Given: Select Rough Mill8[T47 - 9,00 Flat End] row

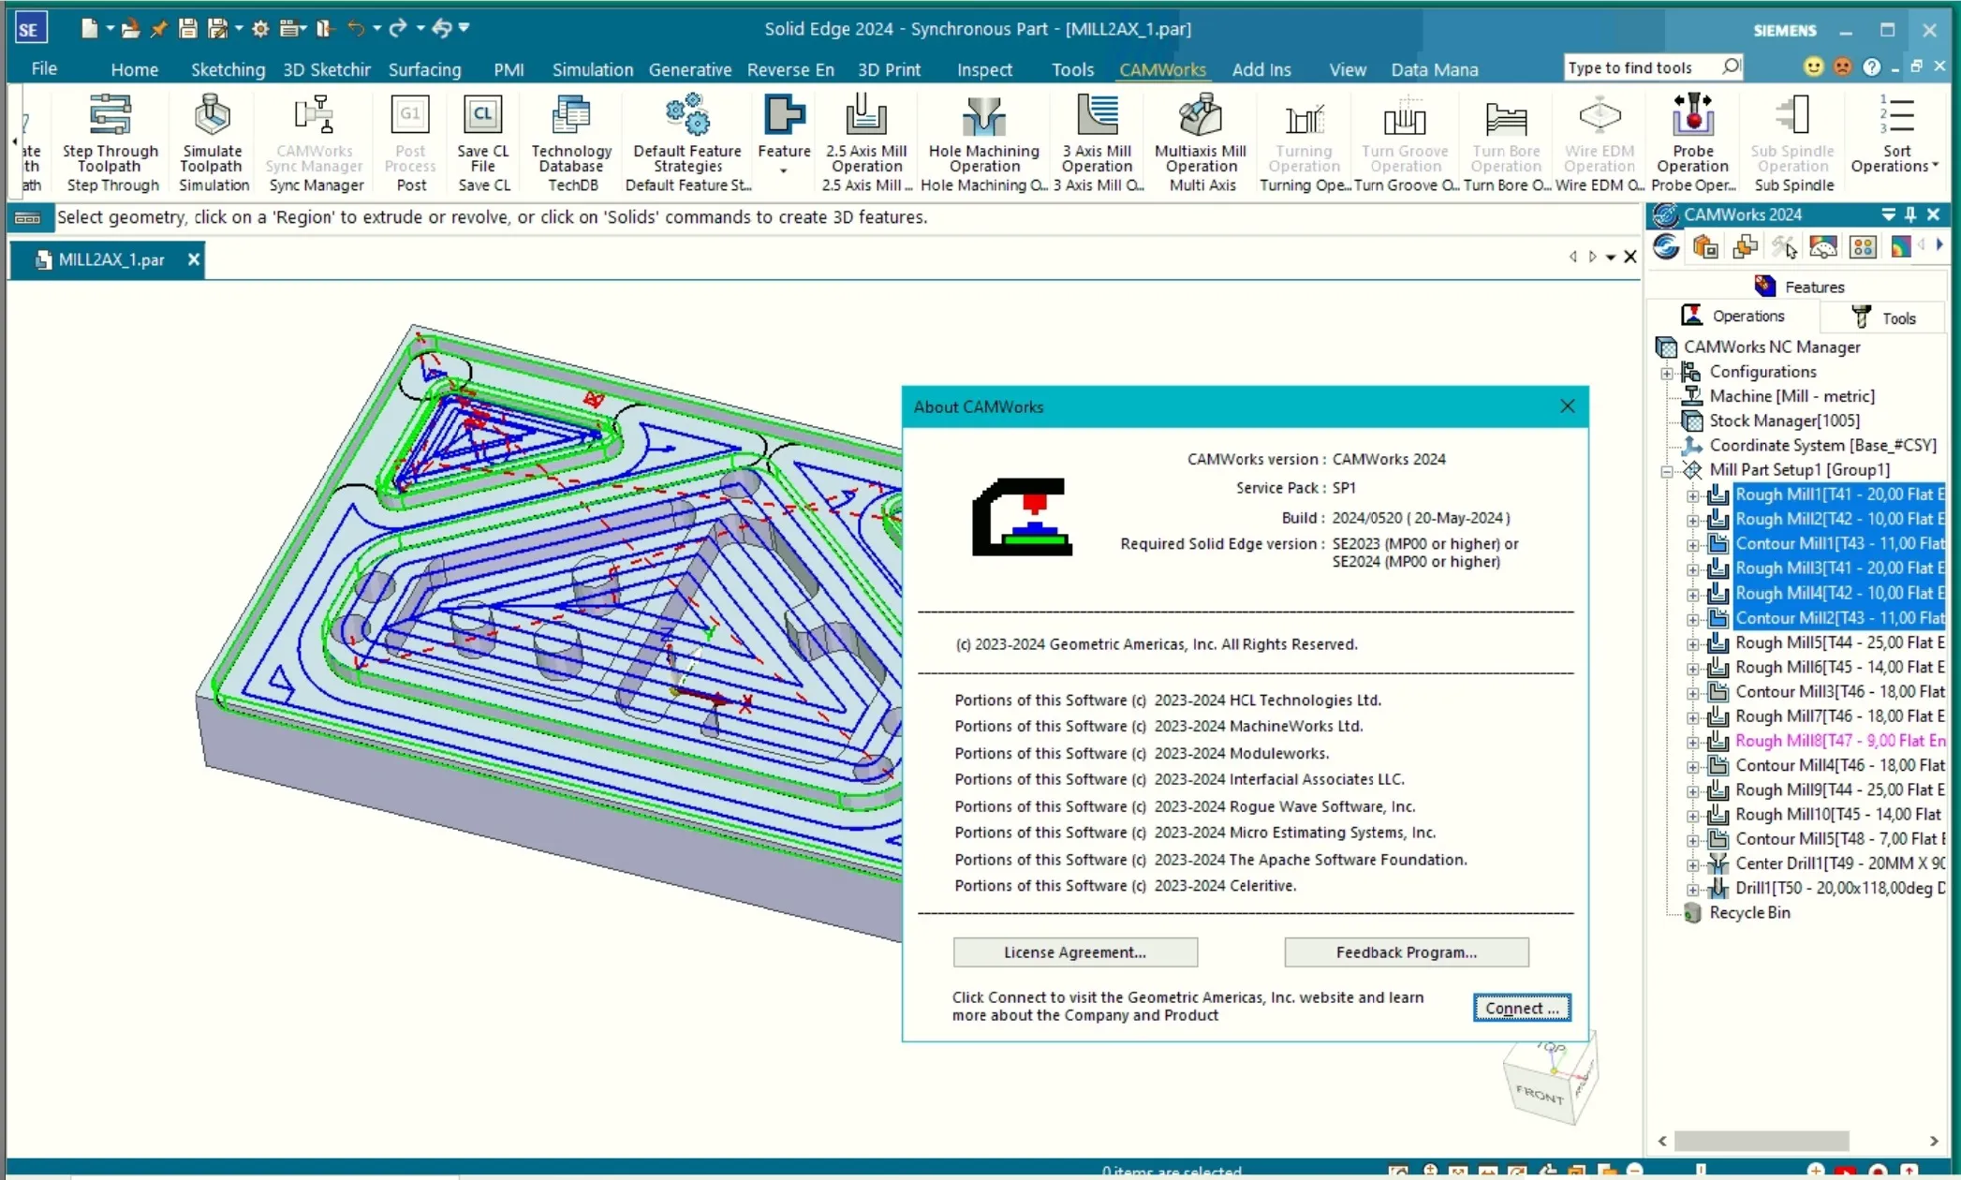Looking at the screenshot, I should (1839, 741).
